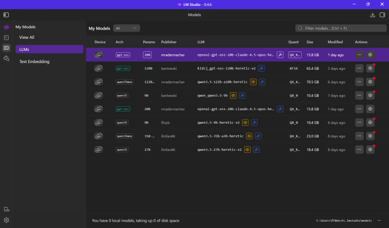Toggle the left sidebar panel icon
Image resolution: width=389 pixels, height=228 pixels.
[x=6, y=15]
